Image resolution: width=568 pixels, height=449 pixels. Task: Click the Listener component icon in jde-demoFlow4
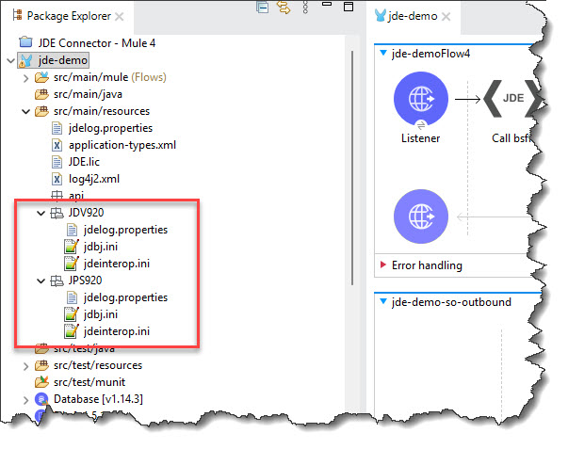coord(419,98)
